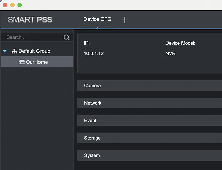Screen dimensions: 222x170
Task: Click the network group icon beside Default Group
Action: click(x=14, y=51)
